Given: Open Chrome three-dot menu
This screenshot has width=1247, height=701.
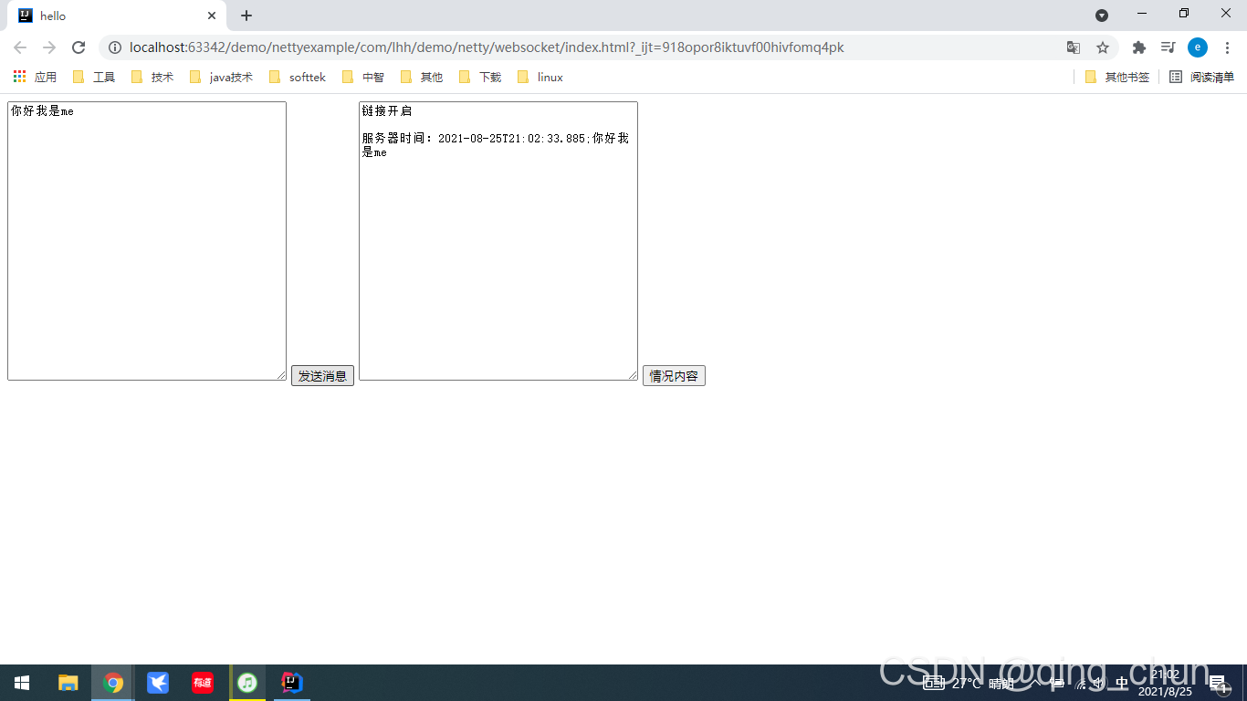Looking at the screenshot, I should click(x=1227, y=47).
